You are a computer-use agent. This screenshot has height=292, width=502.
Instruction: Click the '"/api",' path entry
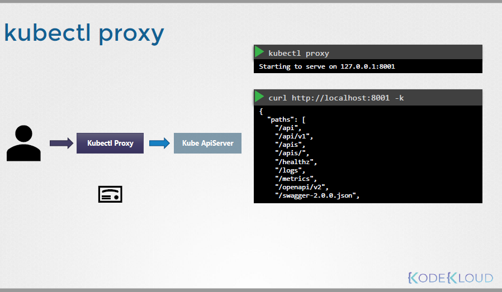coord(288,128)
